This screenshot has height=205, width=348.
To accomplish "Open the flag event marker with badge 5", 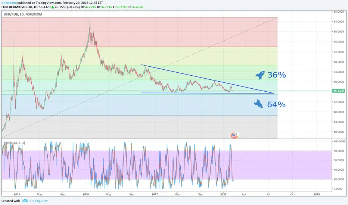I will pos(234,135).
